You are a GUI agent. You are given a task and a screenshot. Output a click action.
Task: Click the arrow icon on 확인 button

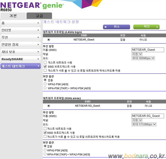pos(157,27)
